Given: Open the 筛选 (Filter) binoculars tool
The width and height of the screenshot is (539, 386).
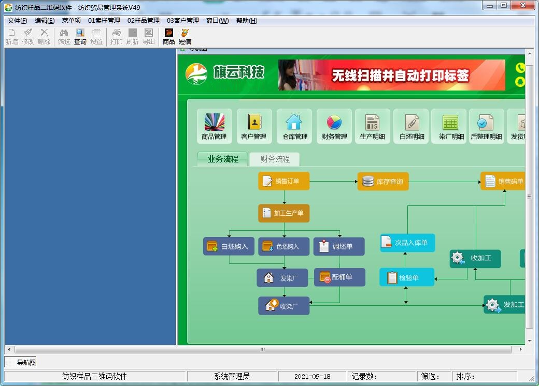Looking at the screenshot, I should point(64,37).
